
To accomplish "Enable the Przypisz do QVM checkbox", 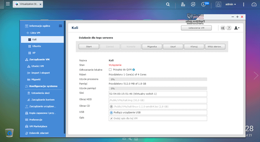I will tap(110, 70).
